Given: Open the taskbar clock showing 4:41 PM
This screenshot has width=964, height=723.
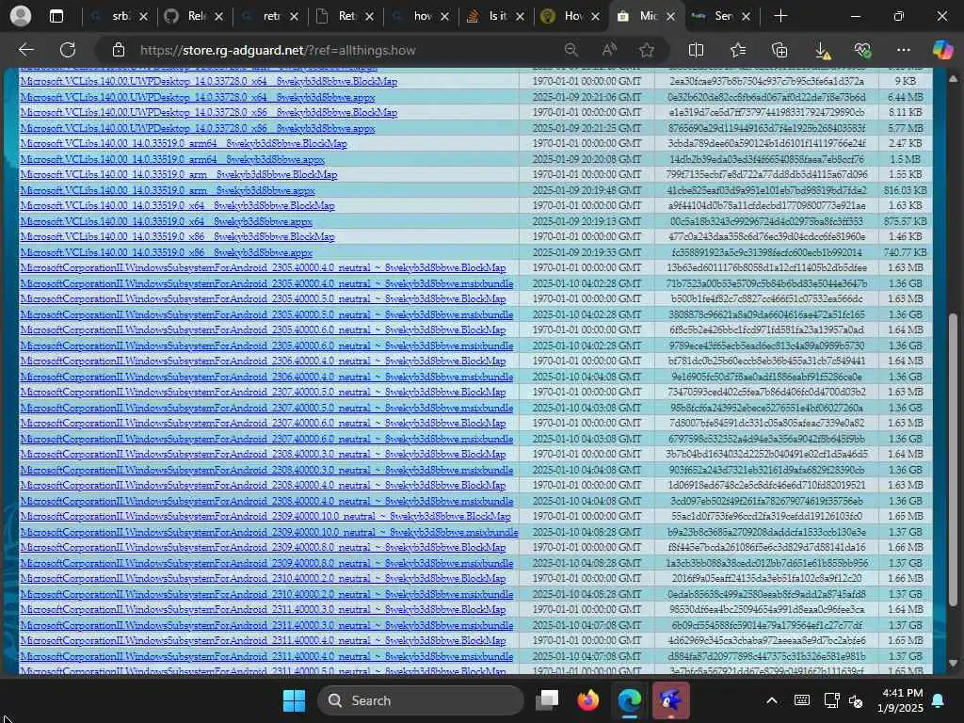Looking at the screenshot, I should [x=902, y=700].
